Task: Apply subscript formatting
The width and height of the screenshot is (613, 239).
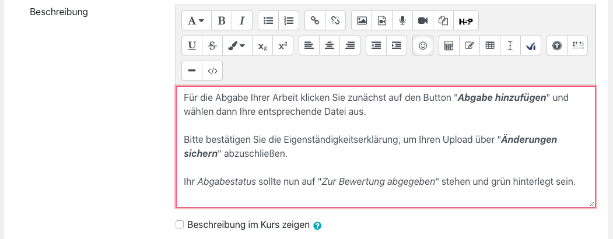Action: [x=262, y=45]
